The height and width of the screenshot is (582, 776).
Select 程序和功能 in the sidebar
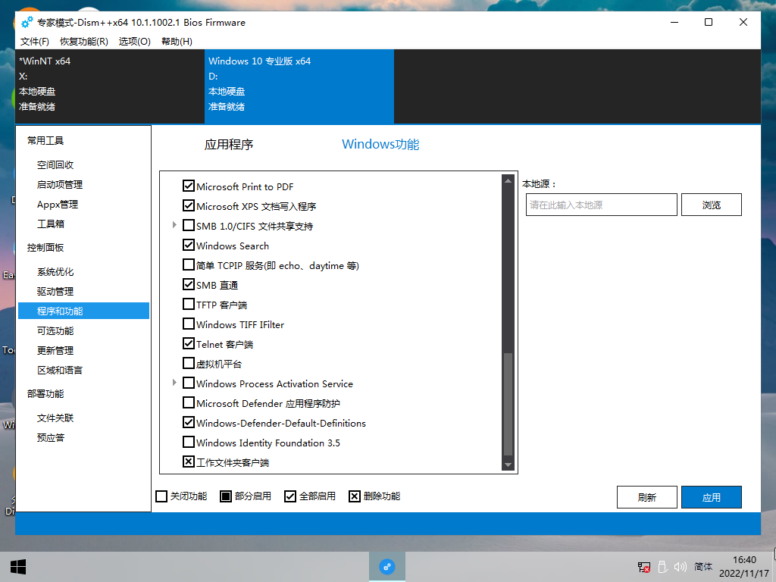(83, 311)
